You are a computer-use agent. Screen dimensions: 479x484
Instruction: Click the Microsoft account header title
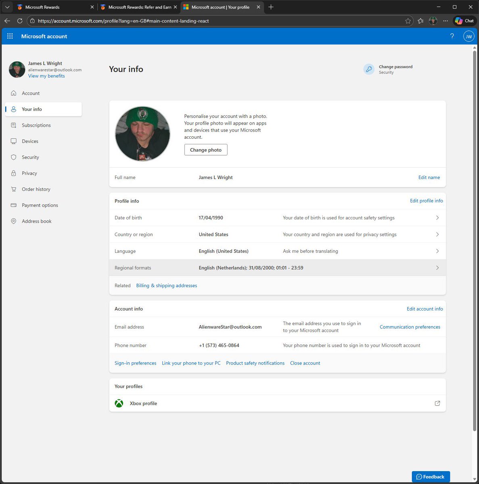(x=44, y=36)
